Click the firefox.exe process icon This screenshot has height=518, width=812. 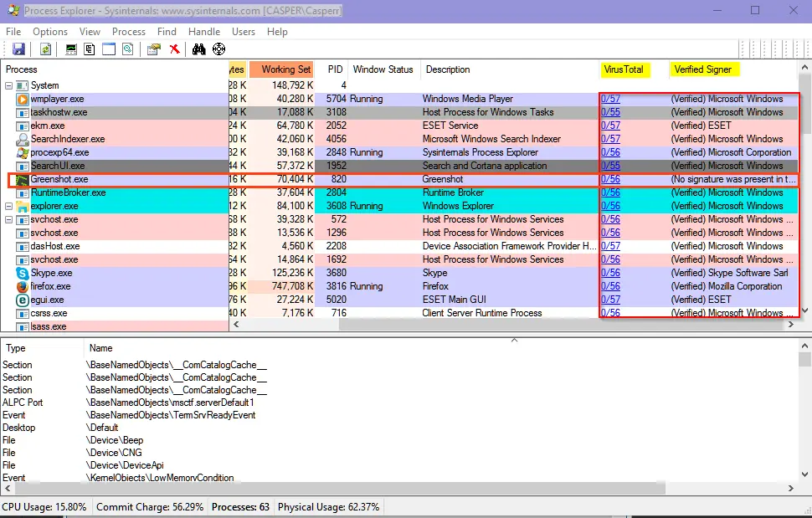click(23, 286)
